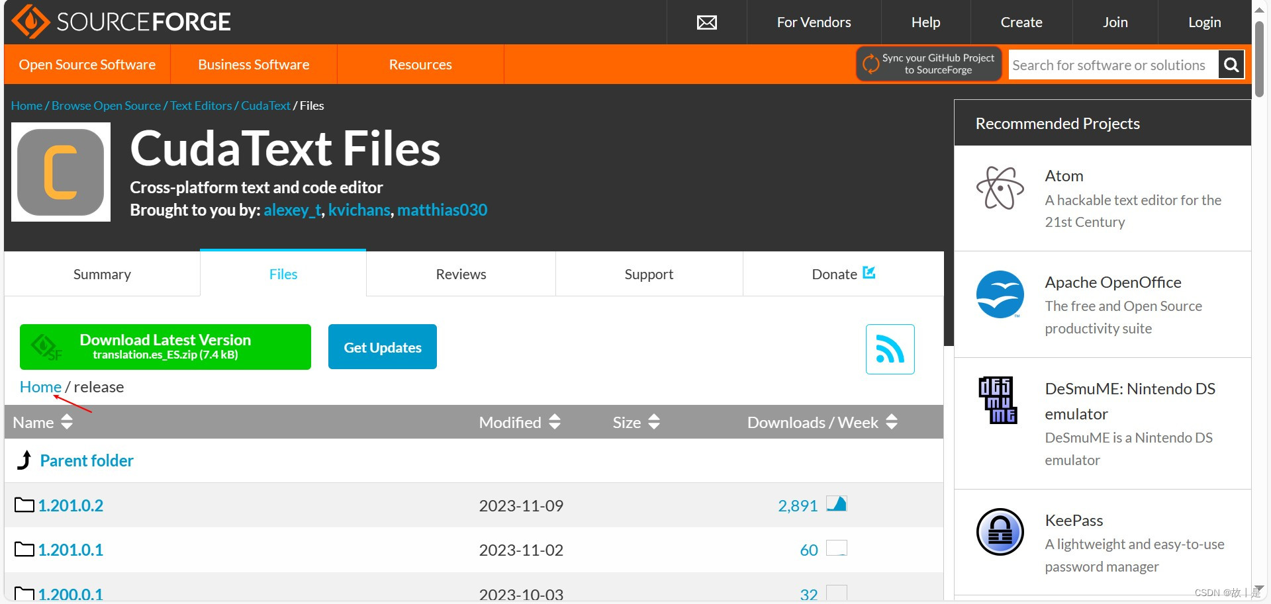Viewport: 1271px width, 604px height.
Task: Open the Help menu item
Action: [925, 22]
